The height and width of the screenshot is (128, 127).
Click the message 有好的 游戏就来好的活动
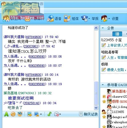29,79
